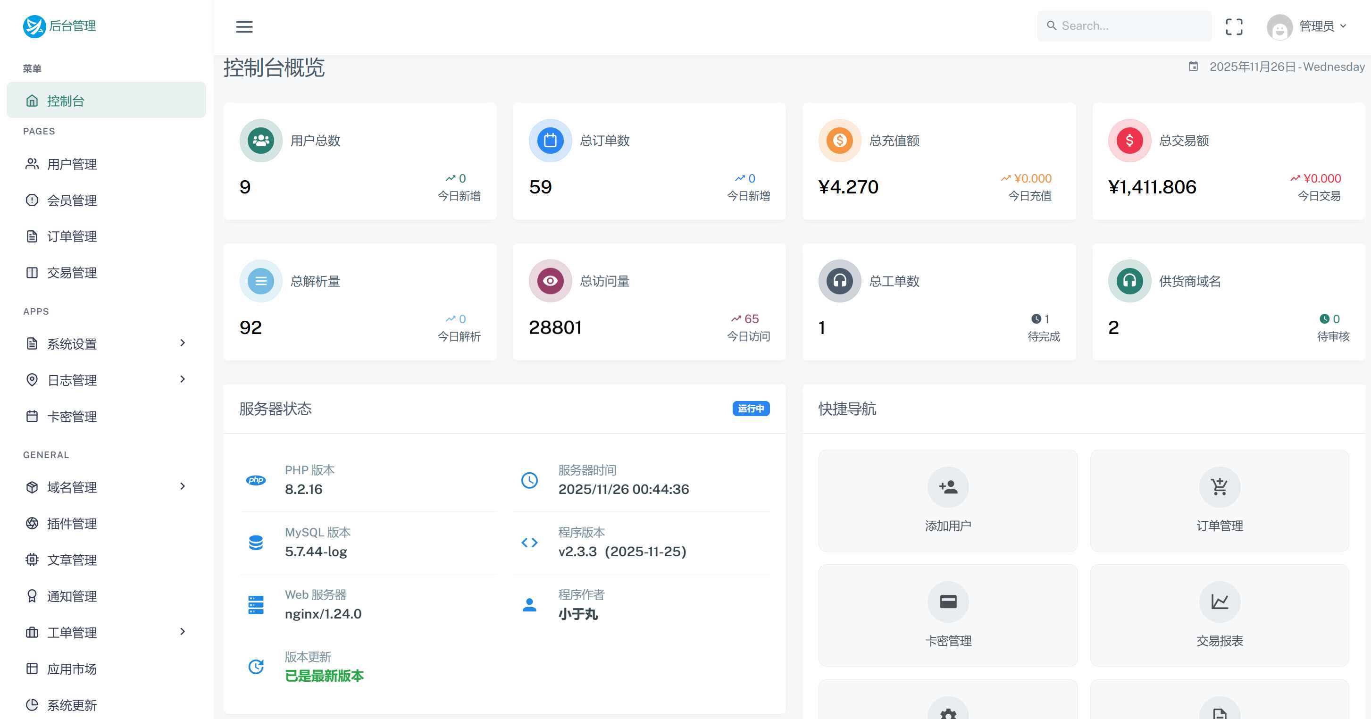Select 控制台 in the sidebar
The height and width of the screenshot is (719, 1371).
click(66, 100)
